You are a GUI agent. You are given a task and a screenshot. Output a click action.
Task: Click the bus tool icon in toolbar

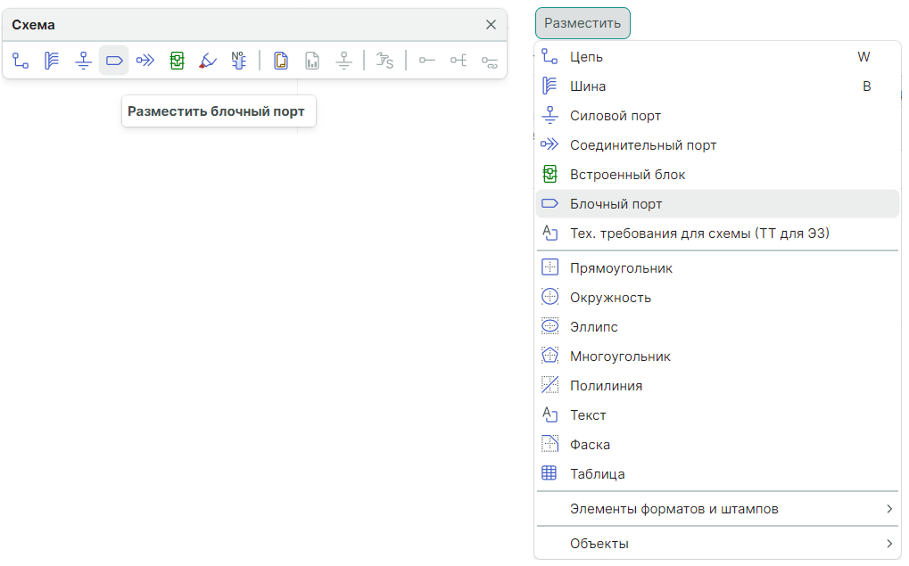pyautogui.click(x=52, y=61)
